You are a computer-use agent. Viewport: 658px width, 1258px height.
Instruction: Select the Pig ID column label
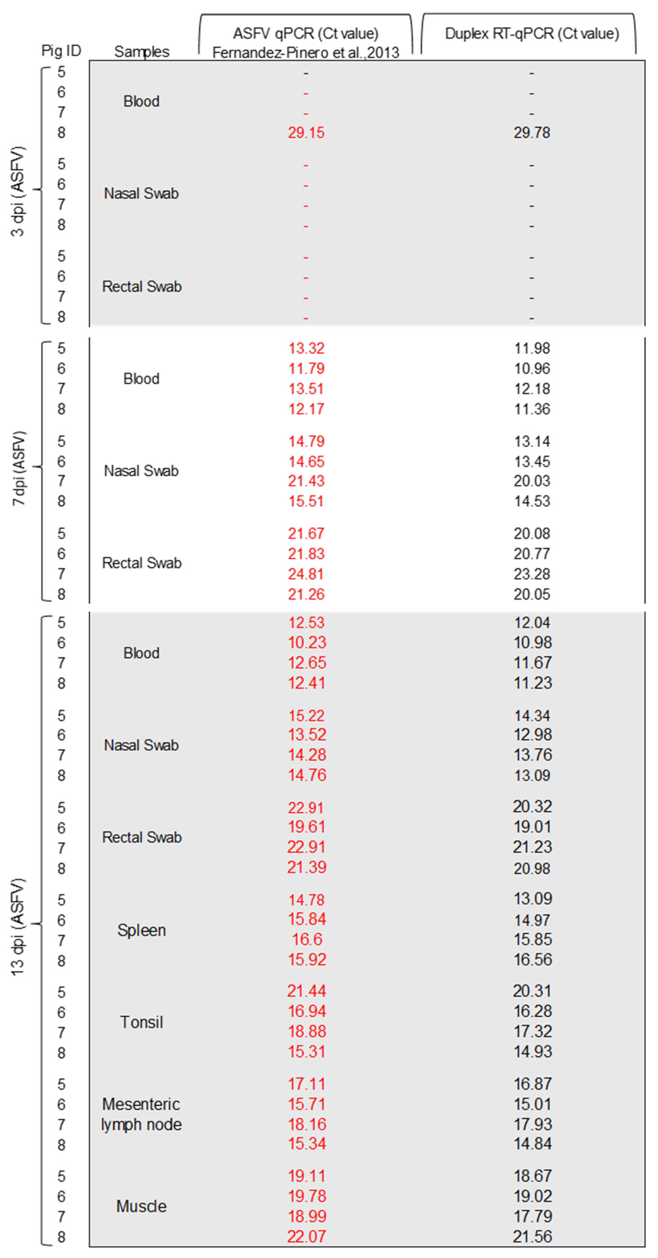(61, 51)
